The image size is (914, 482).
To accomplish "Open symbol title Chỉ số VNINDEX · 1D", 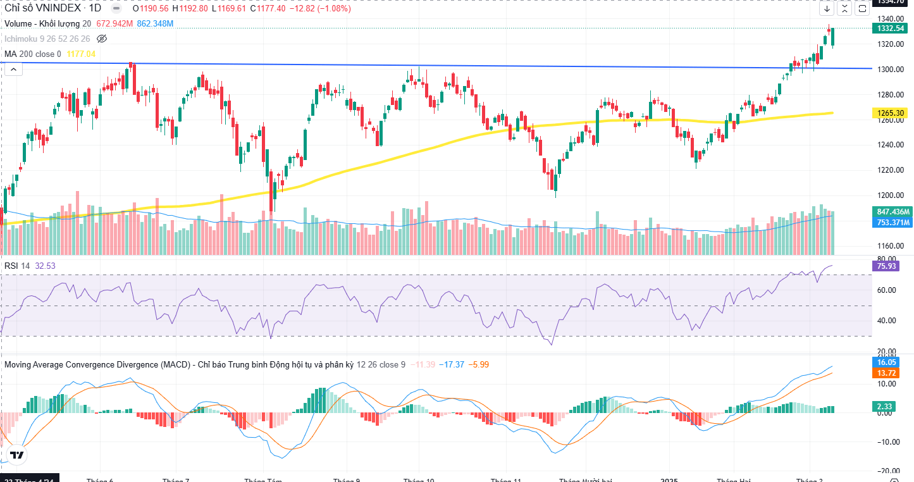I will [x=53, y=9].
